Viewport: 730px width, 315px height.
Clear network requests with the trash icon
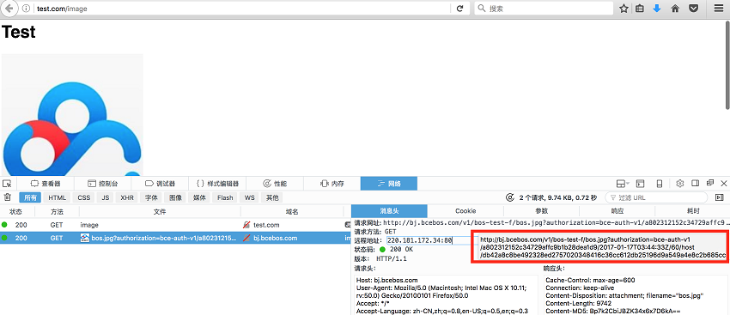click(7, 197)
